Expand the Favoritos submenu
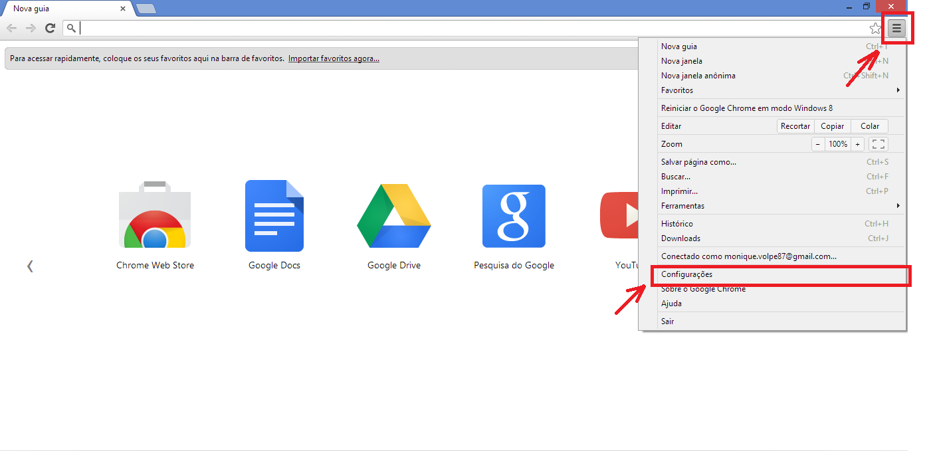925x451 pixels. pos(781,90)
